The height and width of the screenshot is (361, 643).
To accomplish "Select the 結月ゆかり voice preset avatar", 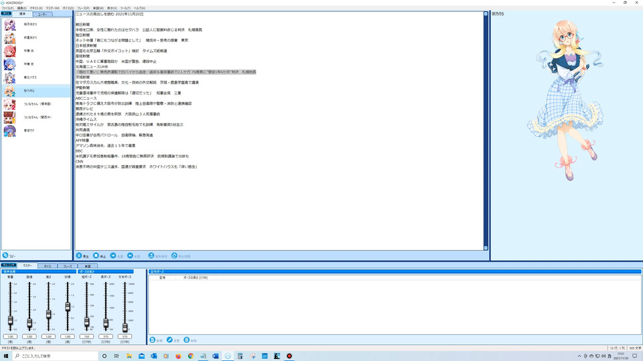I will pyautogui.click(x=10, y=25).
